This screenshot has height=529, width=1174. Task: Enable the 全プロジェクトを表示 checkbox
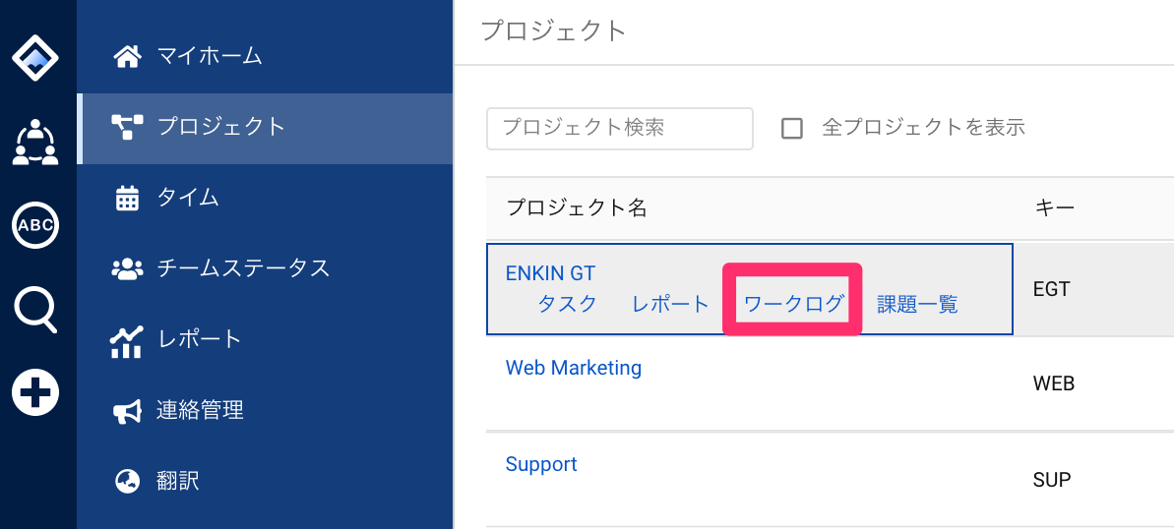[x=791, y=129]
